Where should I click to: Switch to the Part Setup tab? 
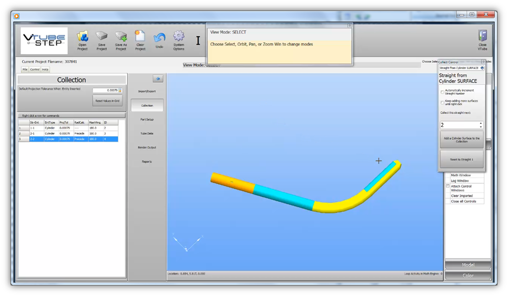point(147,120)
